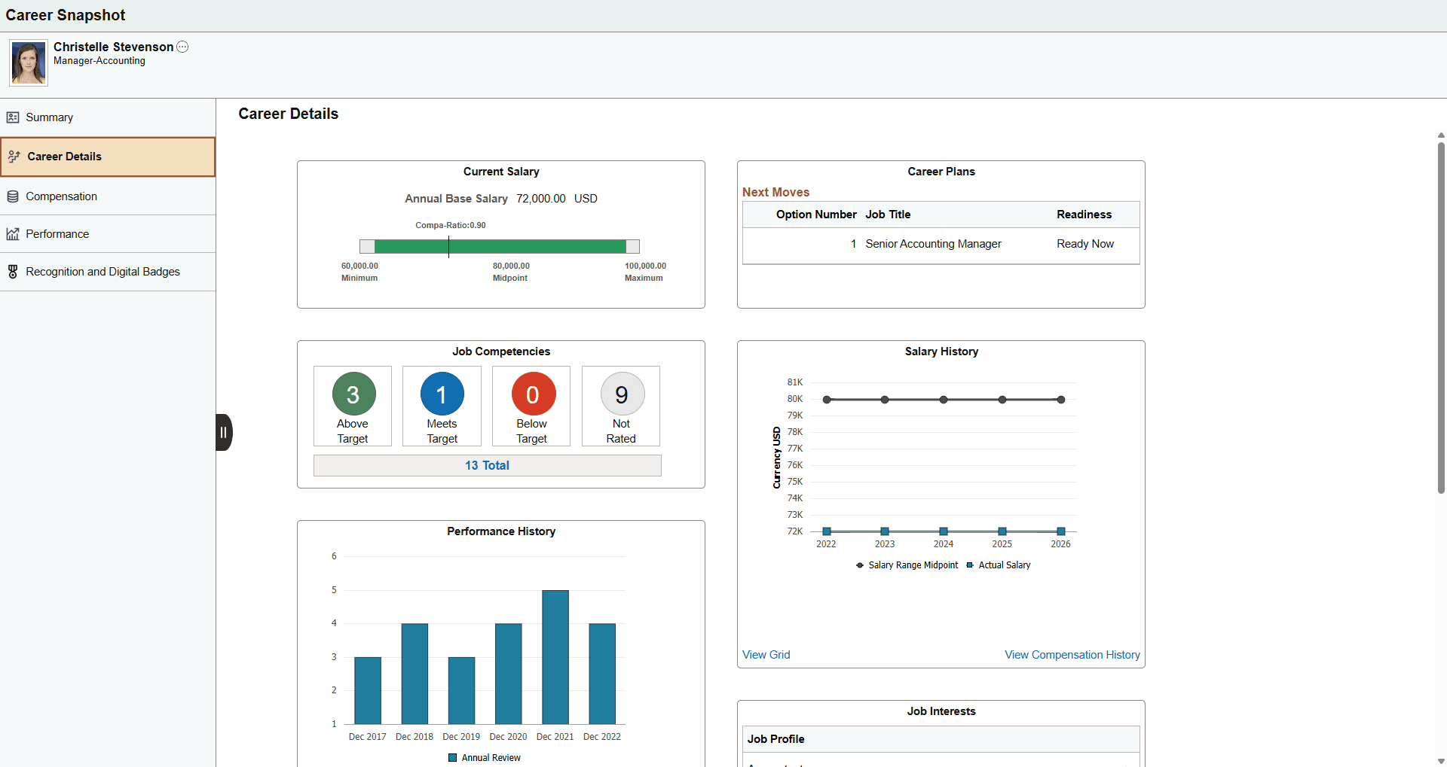Click the 80,000.00 Midpoint label

click(511, 272)
